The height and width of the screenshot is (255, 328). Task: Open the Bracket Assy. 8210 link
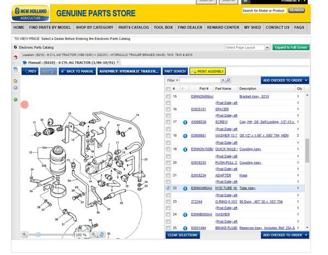pos(254,97)
